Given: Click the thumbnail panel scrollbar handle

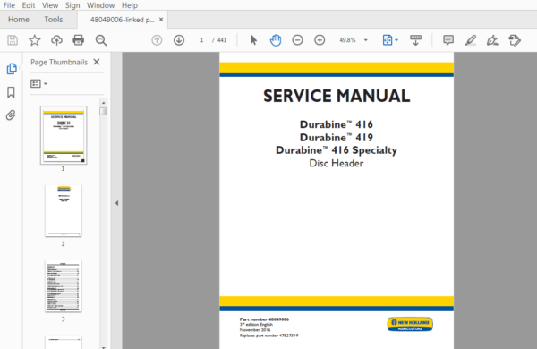Looking at the screenshot, I should point(104,112).
